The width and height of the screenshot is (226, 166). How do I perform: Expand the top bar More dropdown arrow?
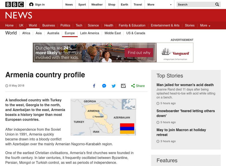[171, 5]
